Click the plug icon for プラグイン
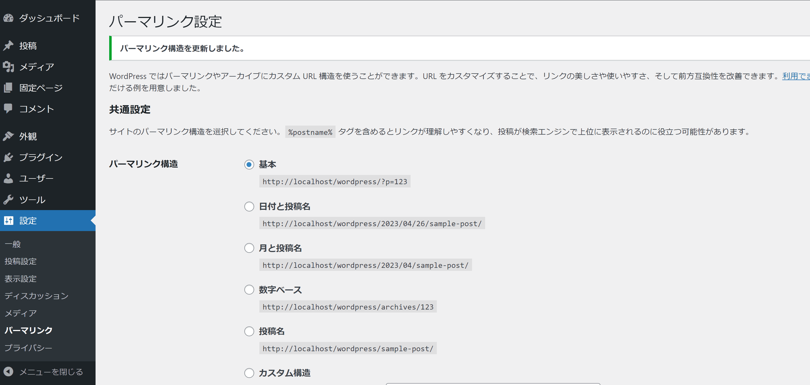Viewport: 810px width, 385px height. [8, 157]
